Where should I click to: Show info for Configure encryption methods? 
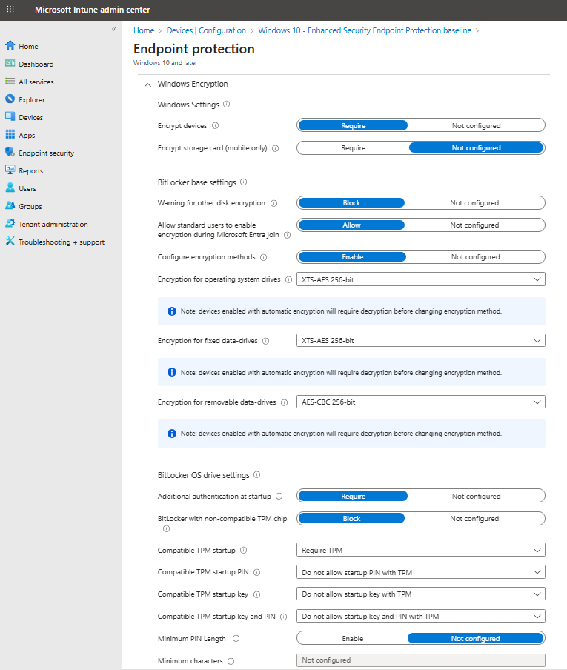(264, 257)
